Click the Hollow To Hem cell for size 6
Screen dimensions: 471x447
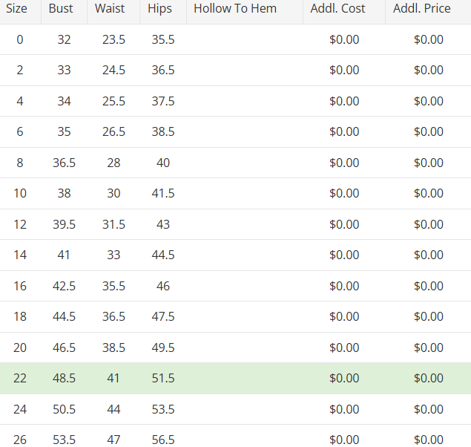(x=244, y=132)
